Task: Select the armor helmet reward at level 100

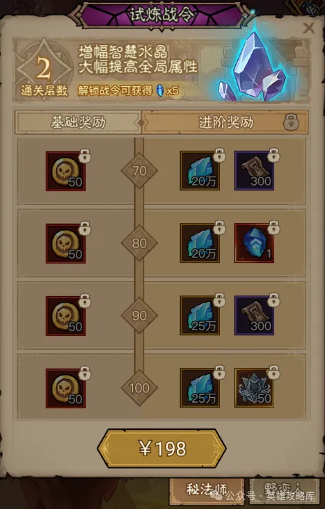Action: [254, 387]
